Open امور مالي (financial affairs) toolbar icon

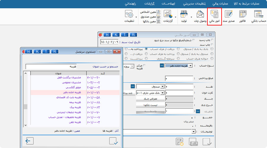[214, 16]
